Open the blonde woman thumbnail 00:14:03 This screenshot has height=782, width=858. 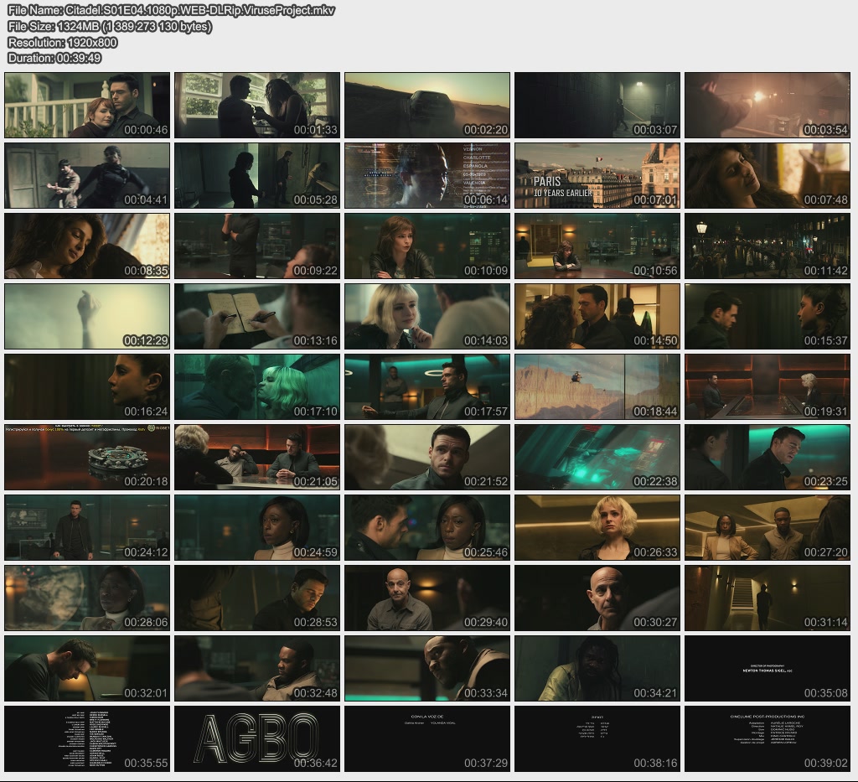(x=427, y=316)
